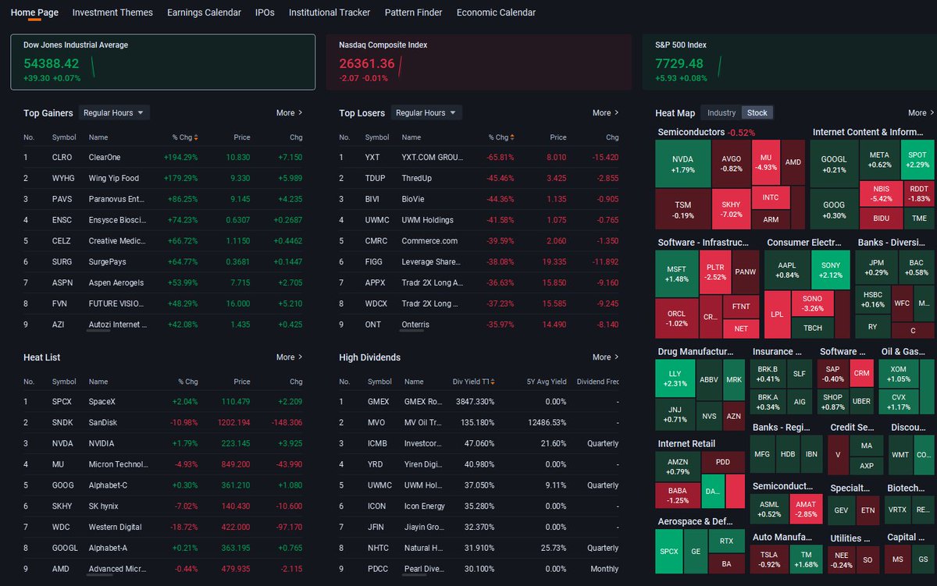Click the NVDA +1.79% heat map tile
Image resolution: width=937 pixels, height=586 pixels.
click(x=682, y=164)
